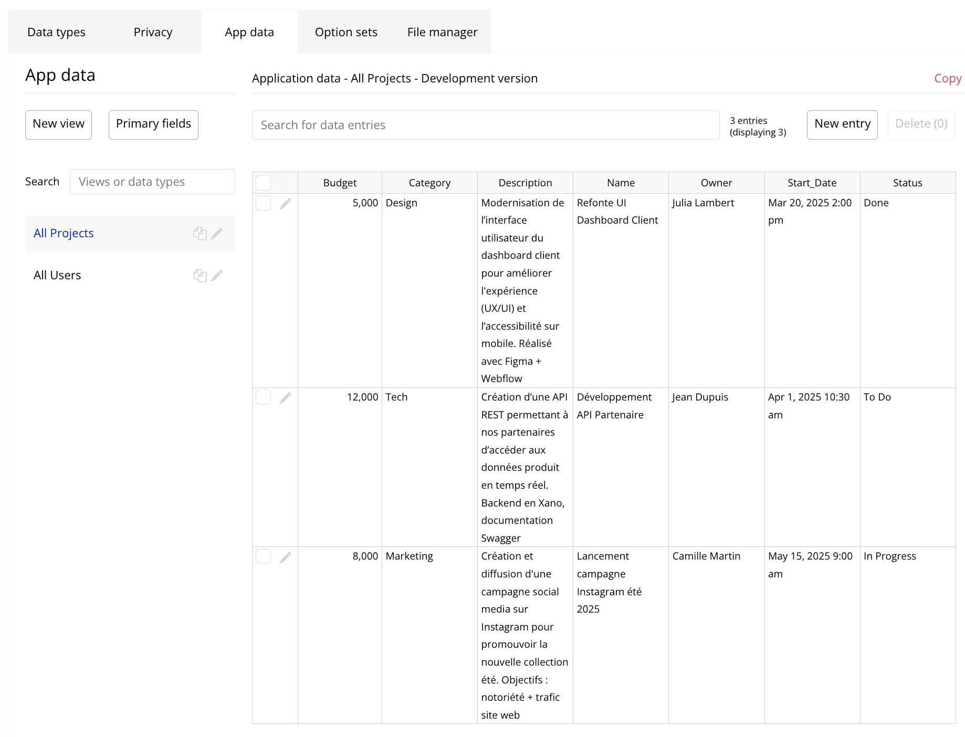Click the Start_Date column header

(812, 183)
